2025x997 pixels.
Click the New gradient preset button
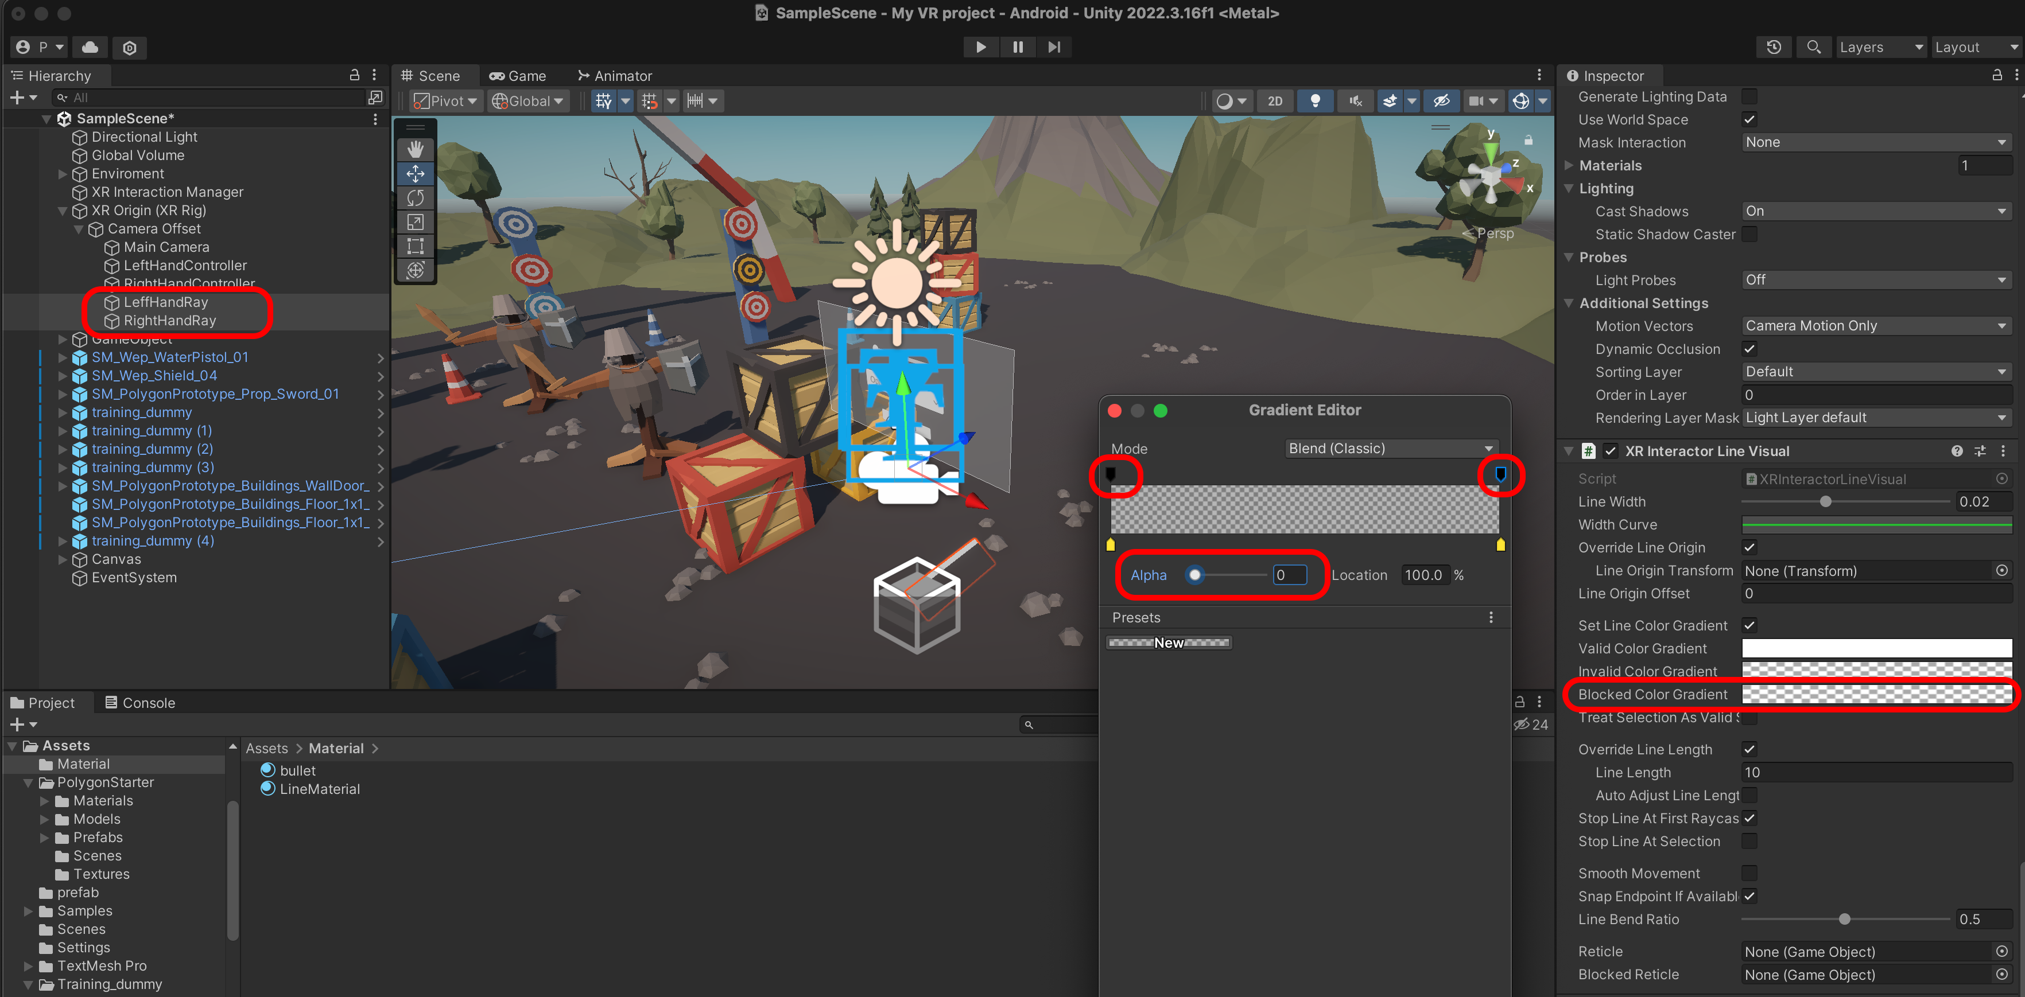click(x=1168, y=642)
